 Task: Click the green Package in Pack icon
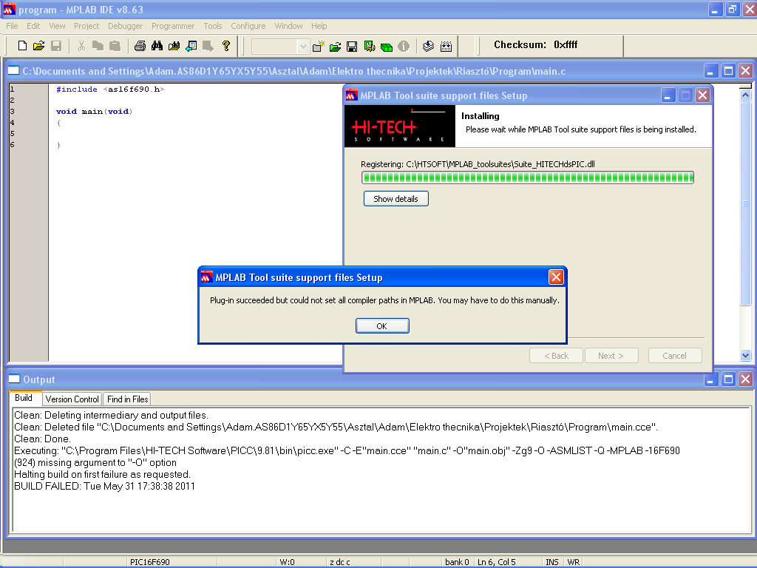[x=386, y=47]
